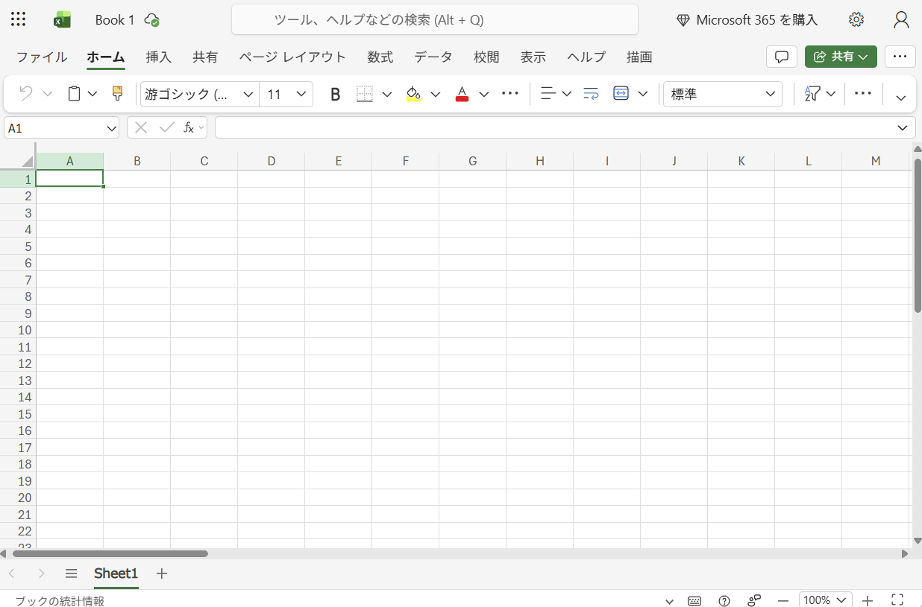
Task: Open the Comments speech bubble icon
Action: (x=781, y=57)
